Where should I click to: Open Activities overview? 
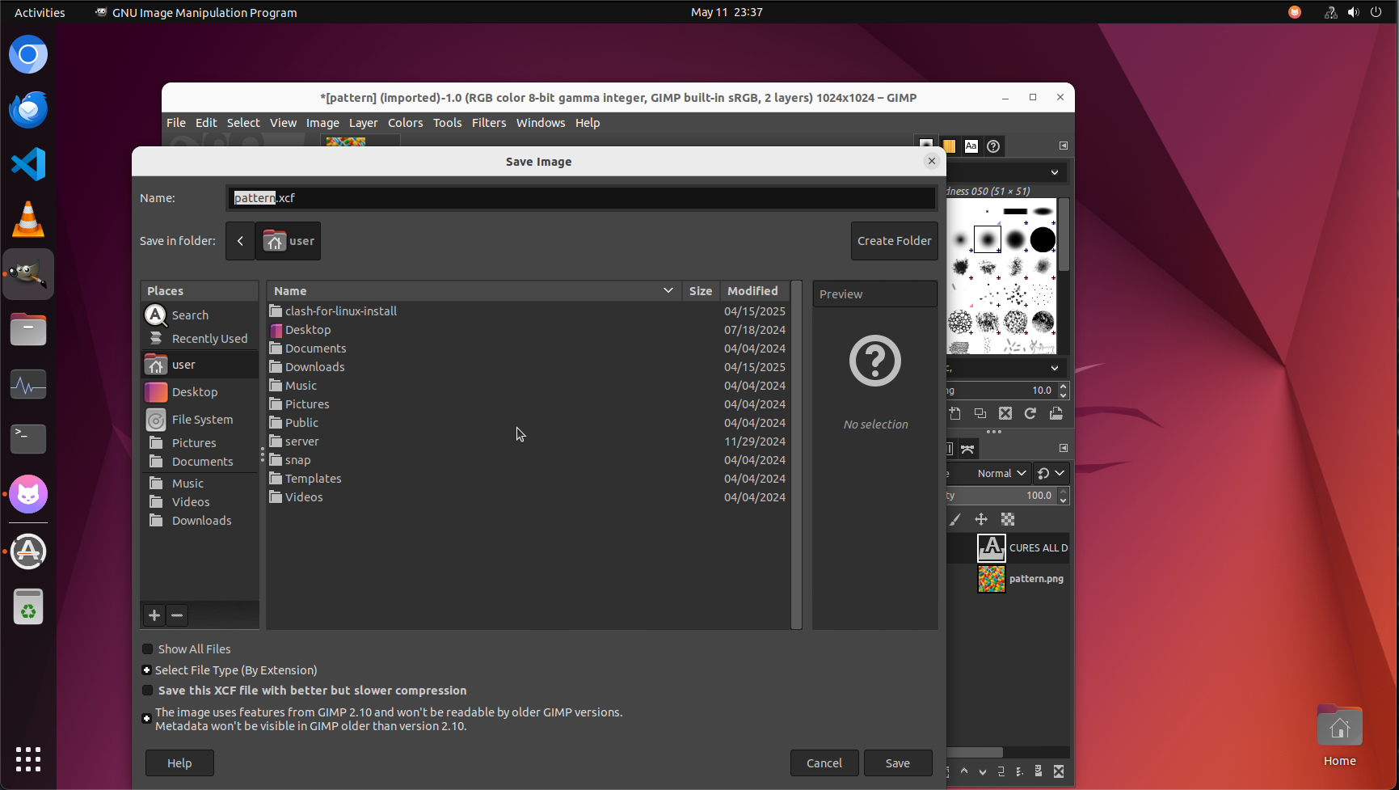click(x=40, y=12)
